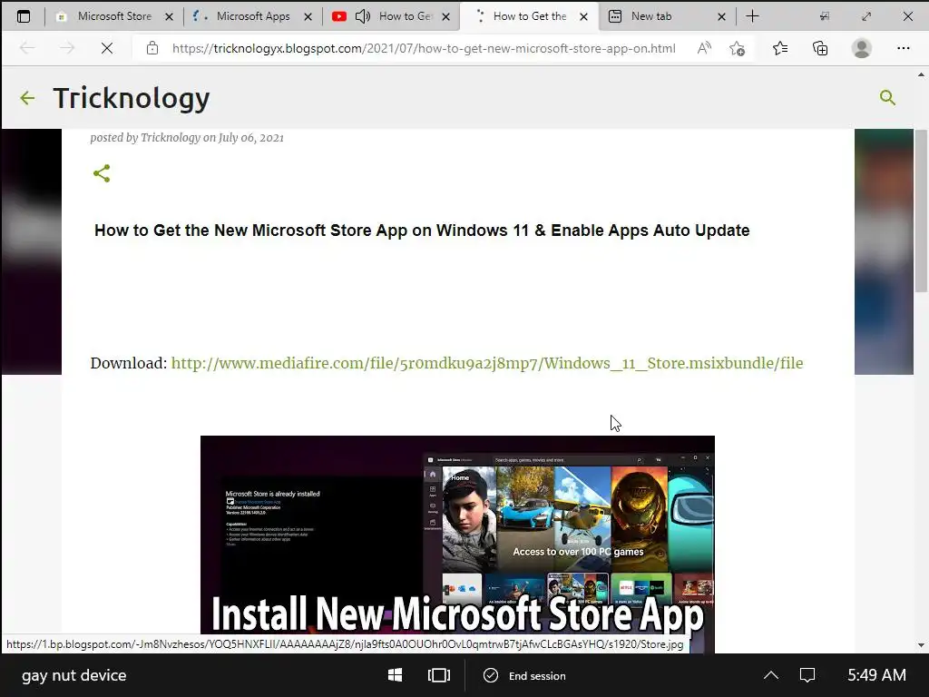View site information lock icon
Viewport: 929px width, 697px height.
(x=152, y=48)
